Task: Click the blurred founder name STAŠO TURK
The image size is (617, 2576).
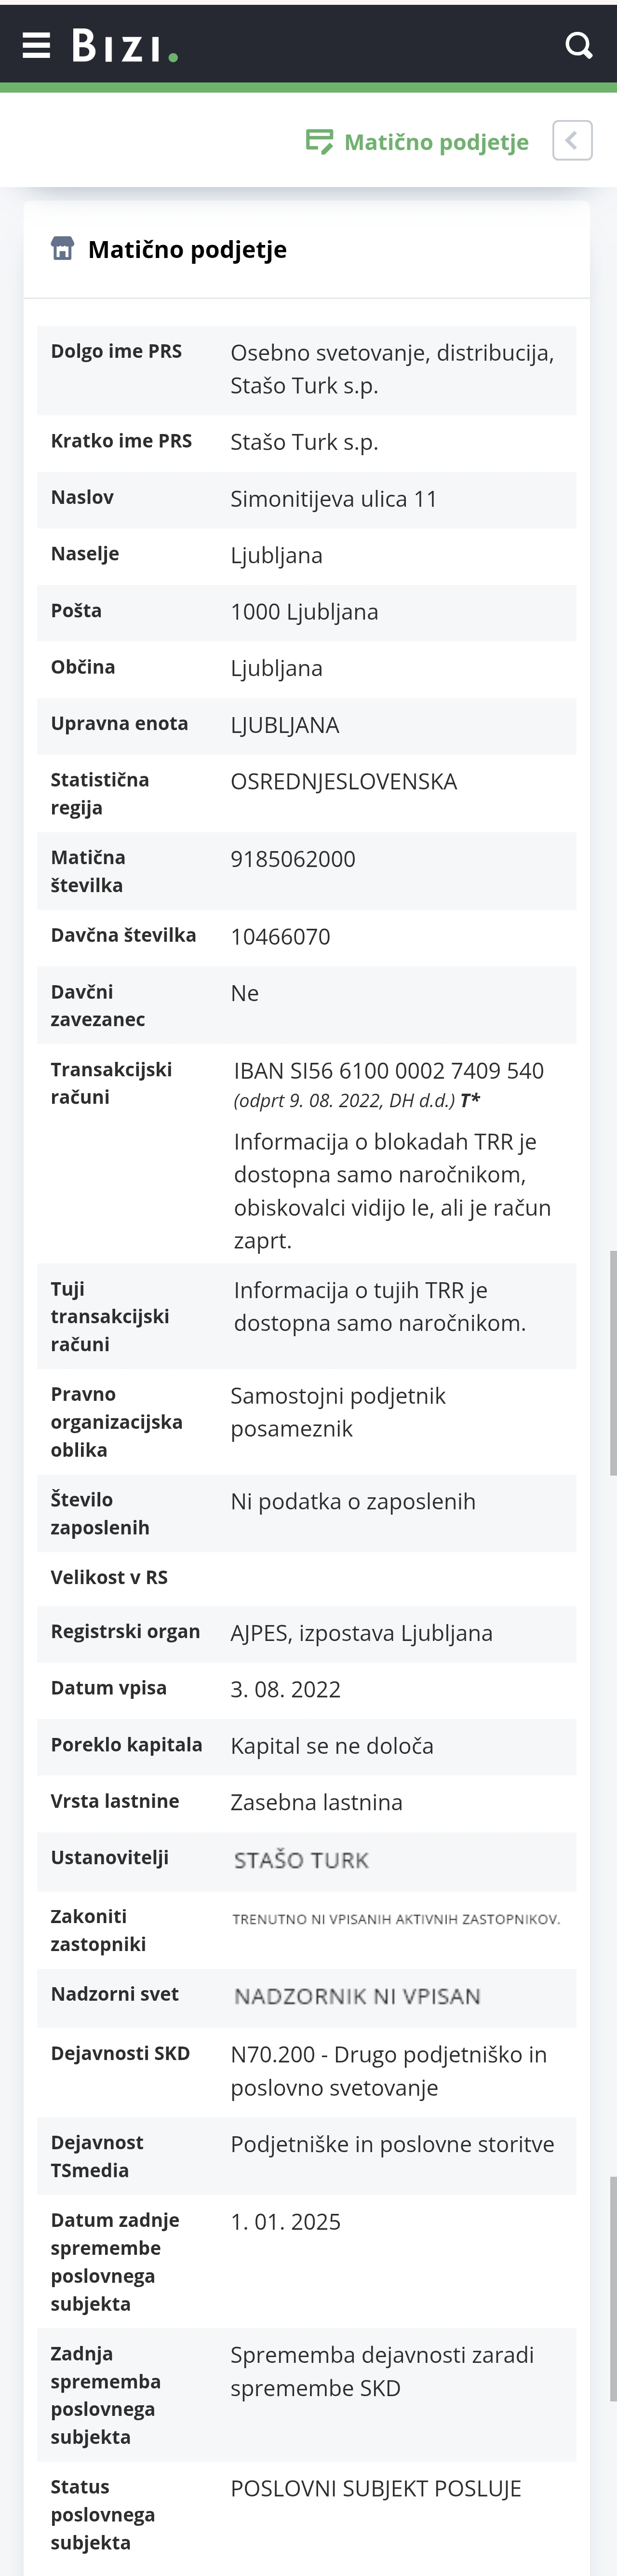Action: [x=301, y=1860]
